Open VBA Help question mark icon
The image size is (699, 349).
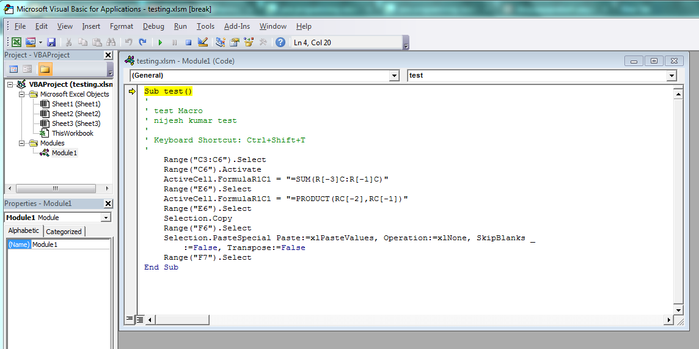click(x=280, y=42)
